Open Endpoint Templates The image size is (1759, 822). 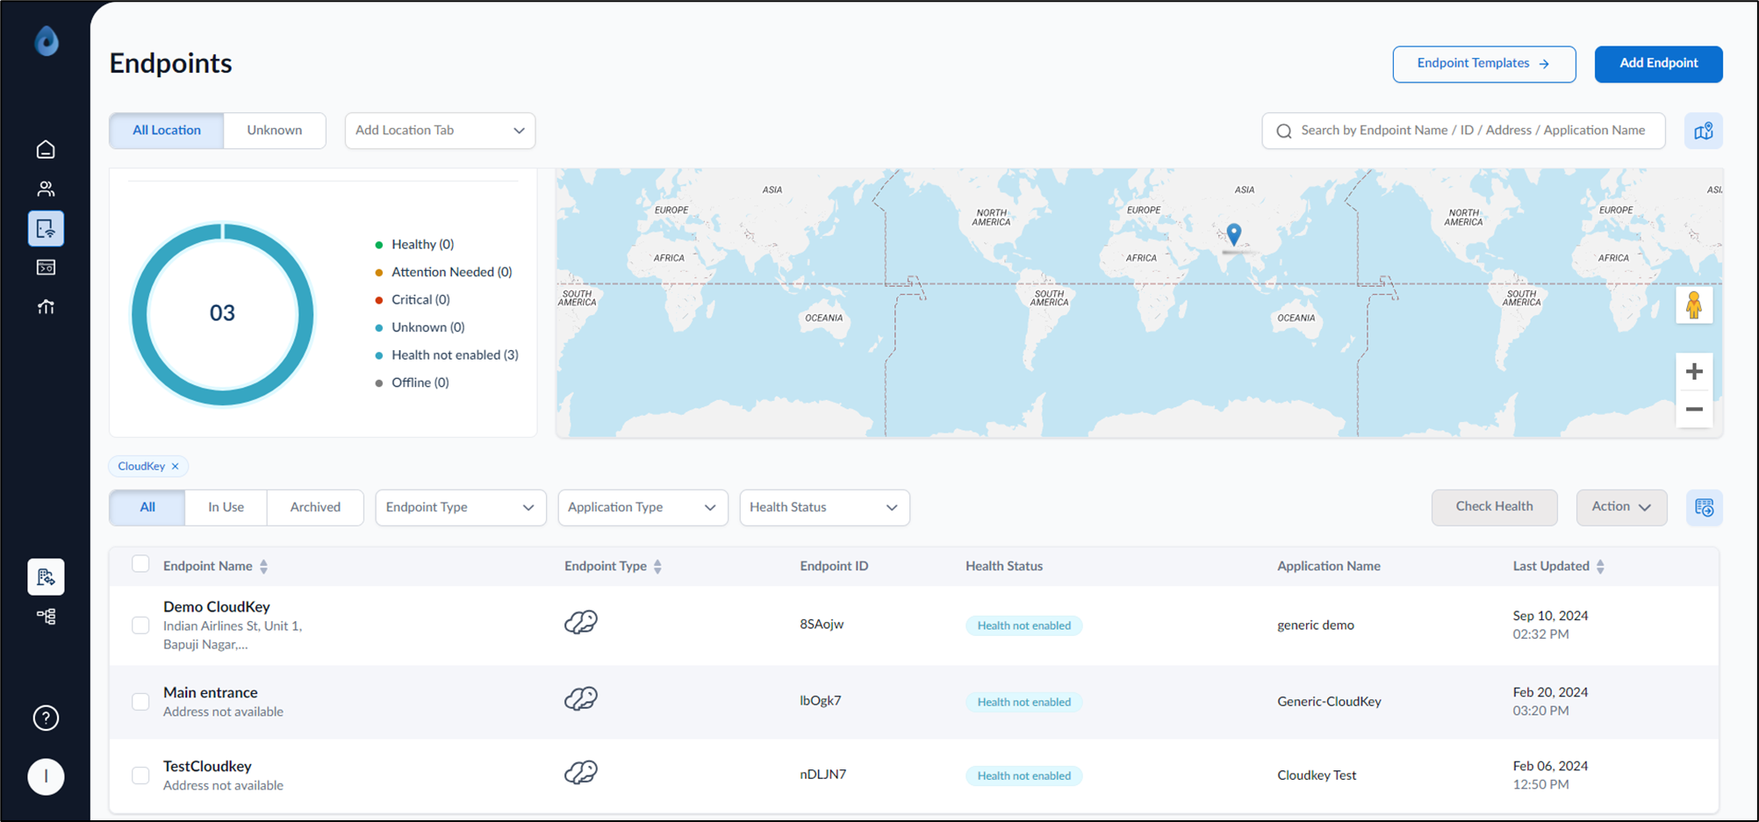[x=1483, y=64]
